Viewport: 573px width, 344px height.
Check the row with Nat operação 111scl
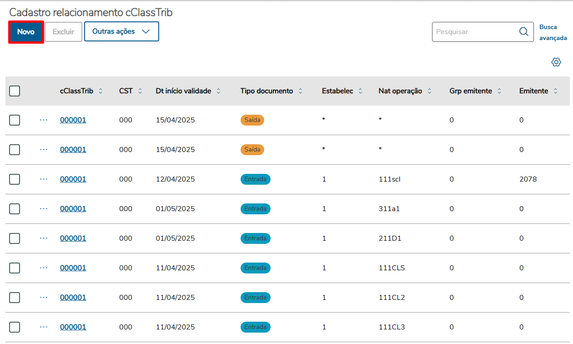(x=15, y=179)
